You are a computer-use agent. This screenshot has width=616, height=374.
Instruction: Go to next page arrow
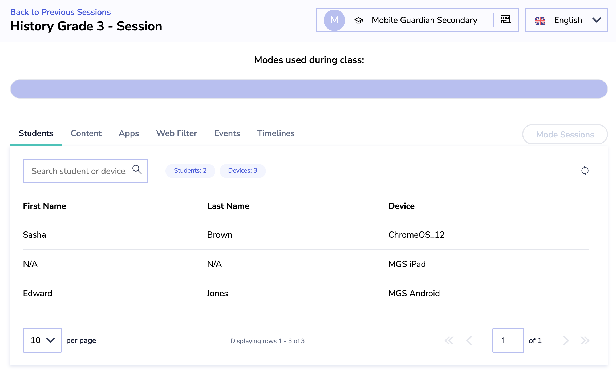[x=566, y=340]
